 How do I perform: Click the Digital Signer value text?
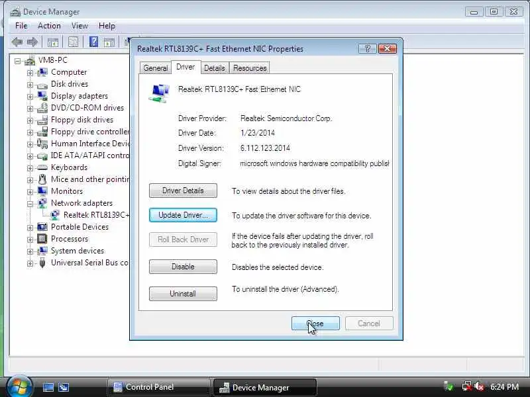tap(314, 163)
